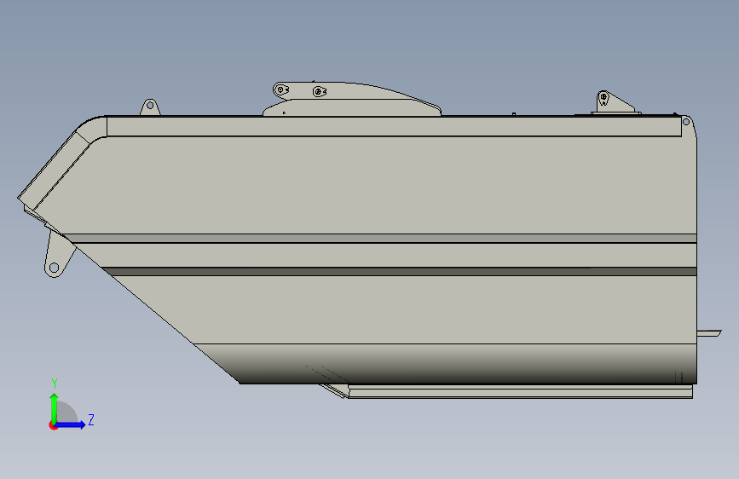This screenshot has height=479, width=739.
Task: Click the red X axis origin ball
Action: coord(53,425)
